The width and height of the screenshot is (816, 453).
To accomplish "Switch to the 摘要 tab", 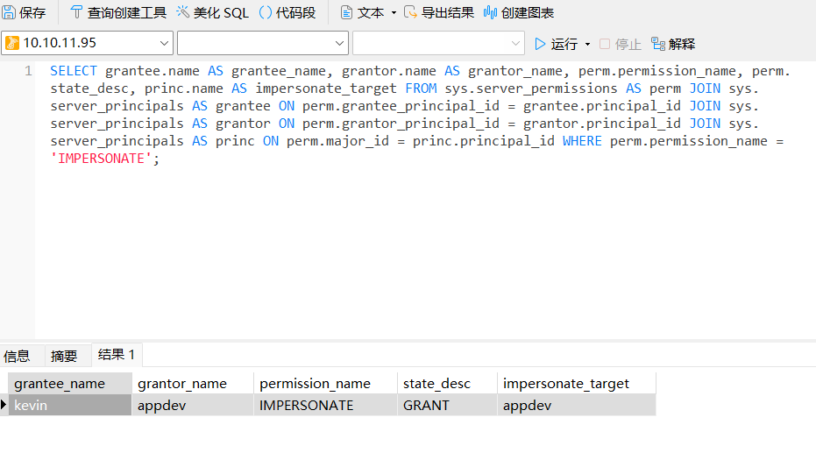I will click(64, 356).
